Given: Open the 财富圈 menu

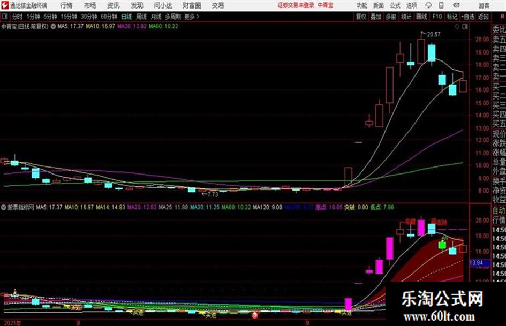Looking at the screenshot, I should [192, 5].
